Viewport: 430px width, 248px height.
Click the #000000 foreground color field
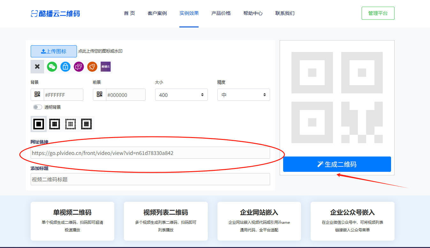pyautogui.click(x=126, y=95)
